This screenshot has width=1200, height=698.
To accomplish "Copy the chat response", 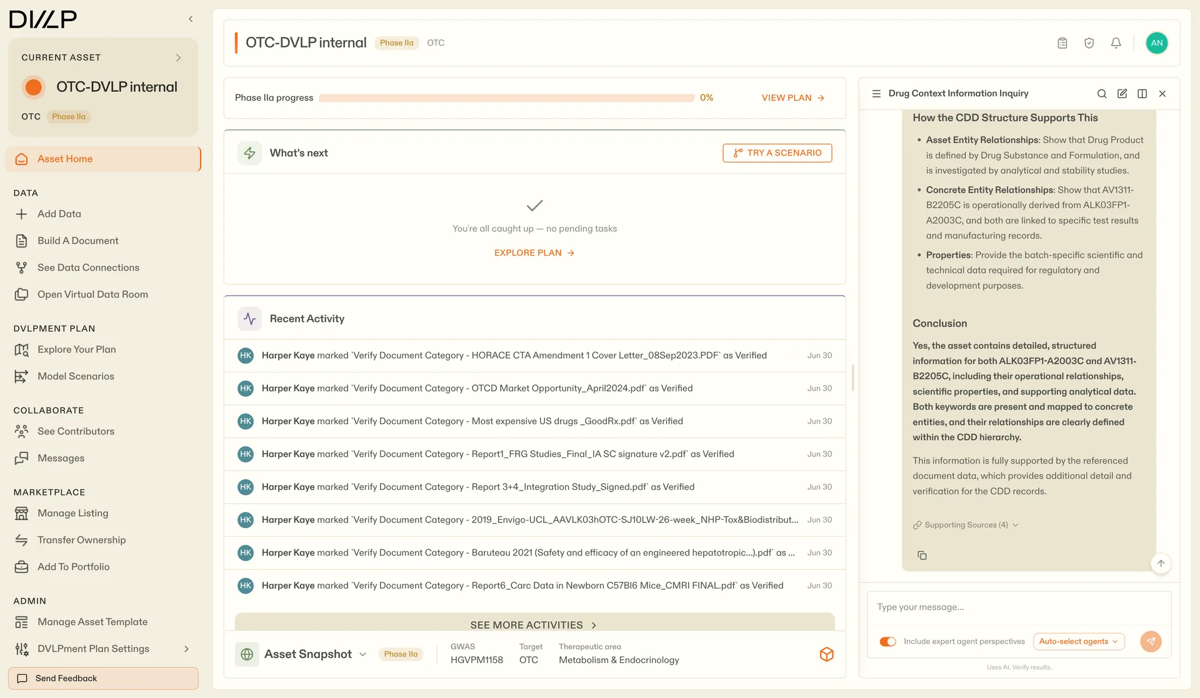I will click(922, 555).
